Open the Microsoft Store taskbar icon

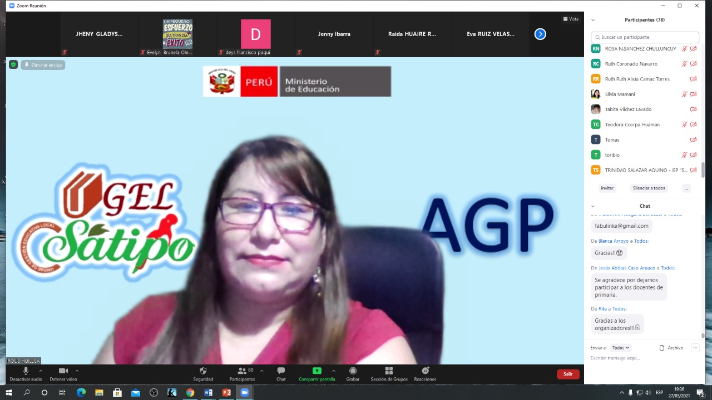point(117,392)
